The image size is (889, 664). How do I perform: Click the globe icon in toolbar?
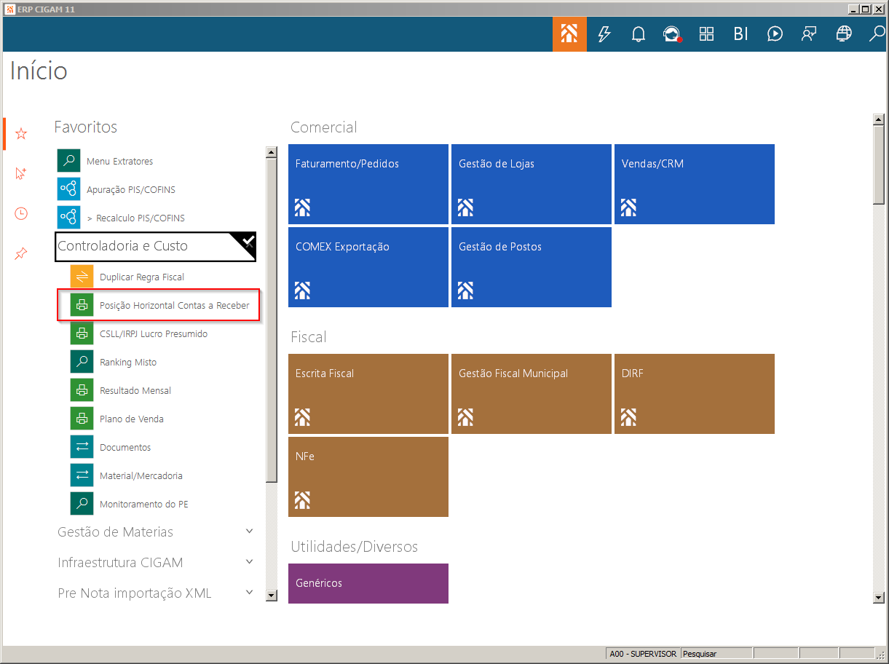tap(844, 33)
